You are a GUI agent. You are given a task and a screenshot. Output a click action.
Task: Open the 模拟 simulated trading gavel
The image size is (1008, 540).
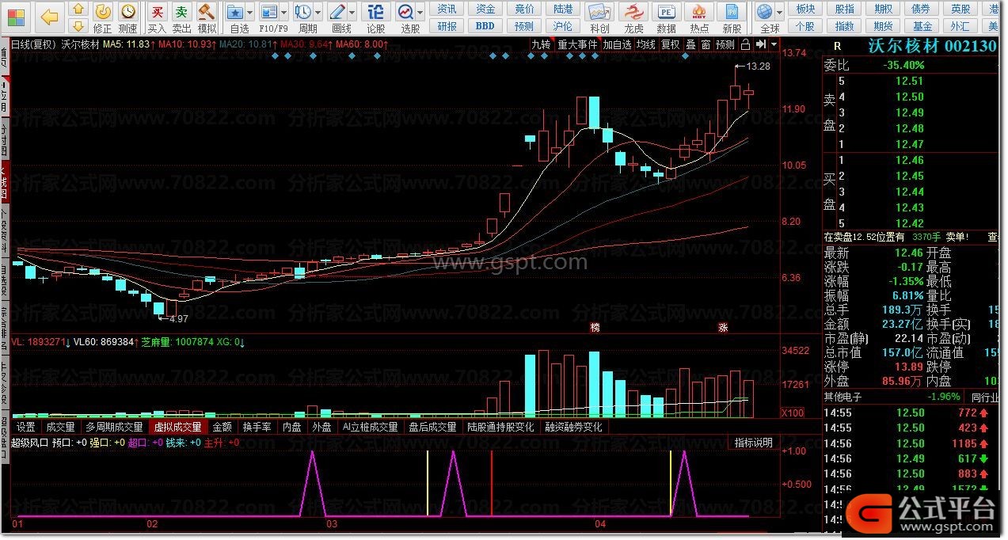tap(207, 17)
